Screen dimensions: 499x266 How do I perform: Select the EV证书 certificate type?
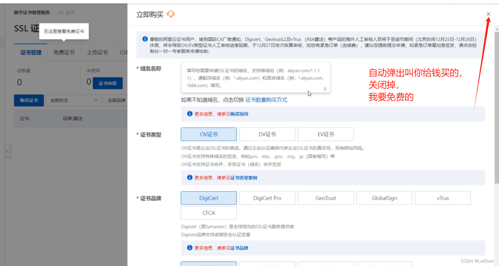326,134
